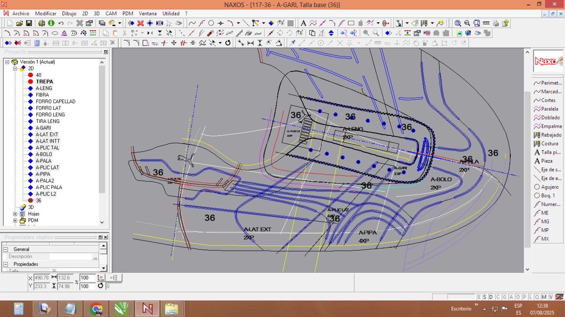Click the Undo arrow in the toolbar
The height and width of the screenshot is (317, 565).
(61, 23)
